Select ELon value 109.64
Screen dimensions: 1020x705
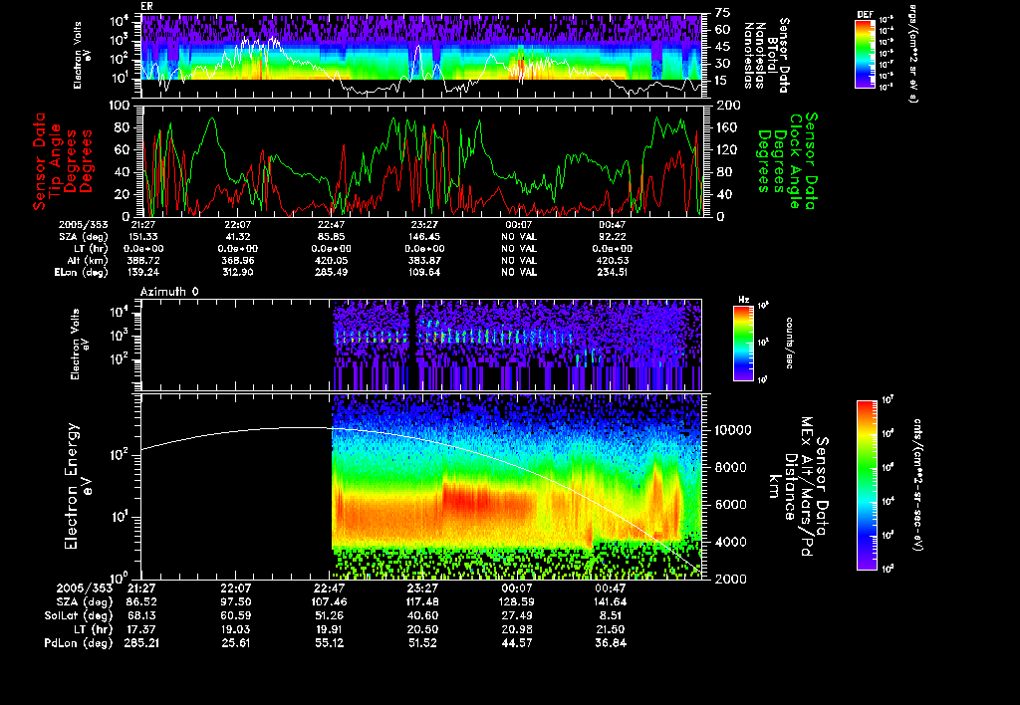click(424, 273)
